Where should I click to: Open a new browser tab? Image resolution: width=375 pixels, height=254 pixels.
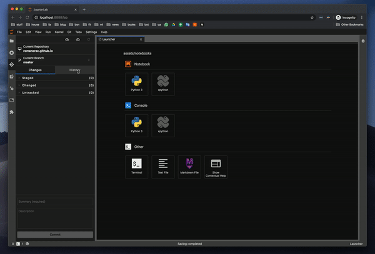[x=84, y=9]
